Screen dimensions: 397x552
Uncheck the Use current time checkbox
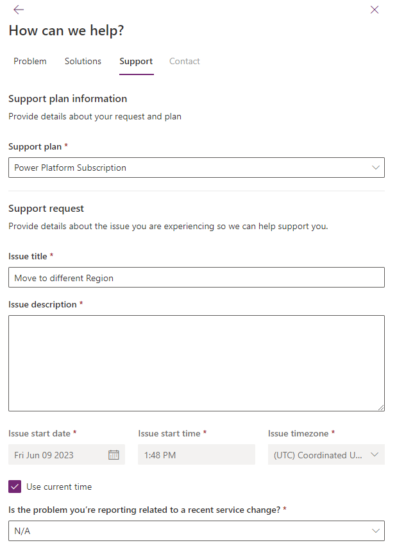14,487
